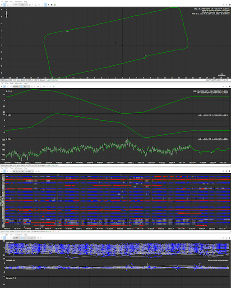Viewport: 231px width, 288px height.
Task: Open Help menu in ground track window
Action: (x=26, y=2)
